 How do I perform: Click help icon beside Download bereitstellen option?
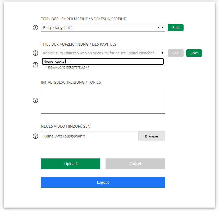35,65
